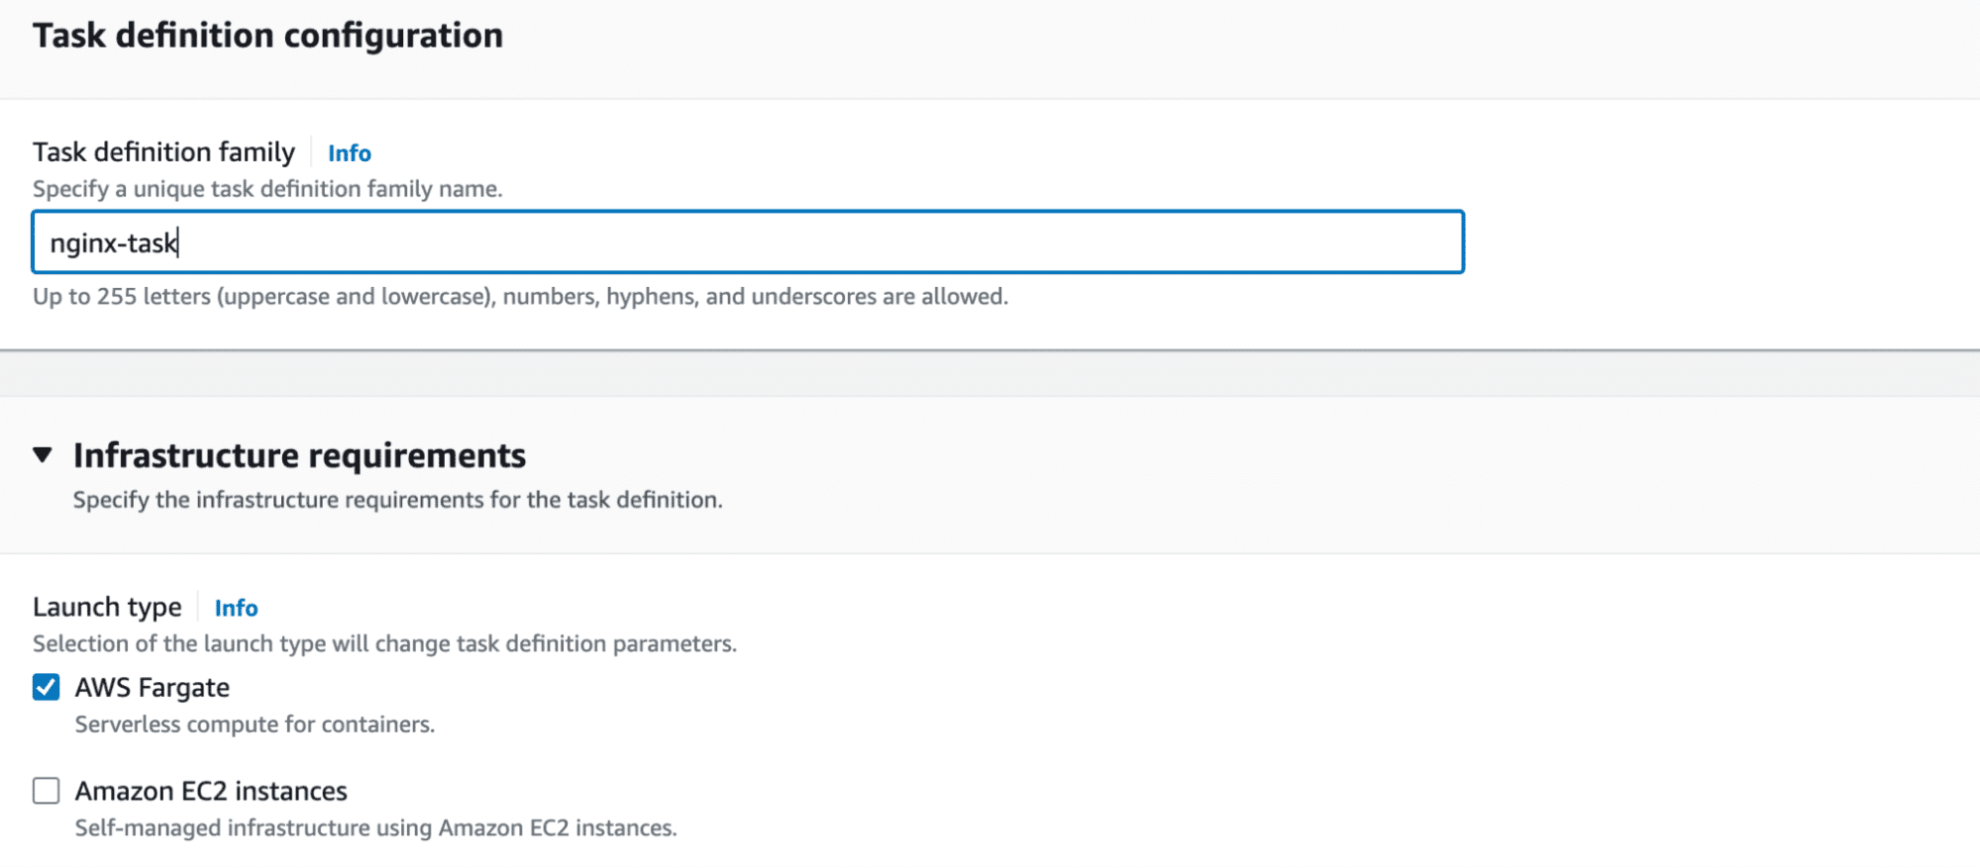Screen dimensions: 1980x868
Task: Click 'Specify the infrastructure requirements' description text
Action: click(x=397, y=500)
